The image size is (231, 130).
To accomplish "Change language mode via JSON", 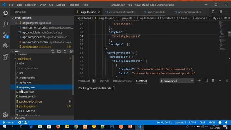I will point(212,122).
